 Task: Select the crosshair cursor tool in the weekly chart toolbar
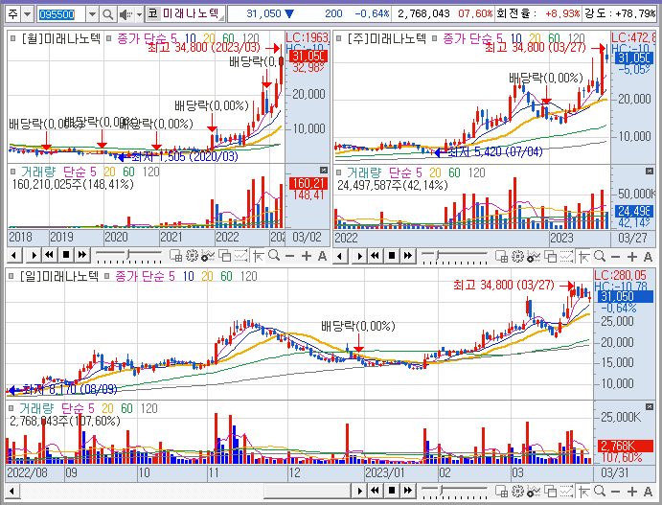(x=583, y=256)
